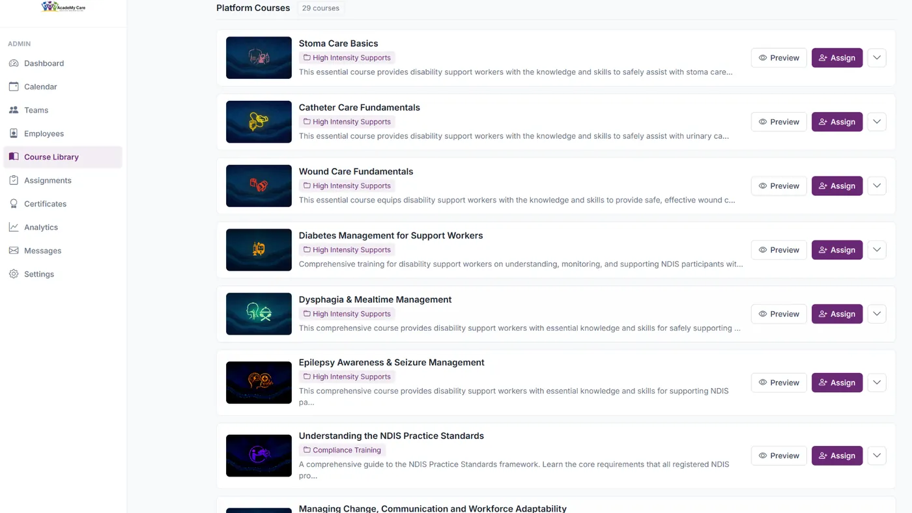Click the Teams people icon

click(14, 110)
